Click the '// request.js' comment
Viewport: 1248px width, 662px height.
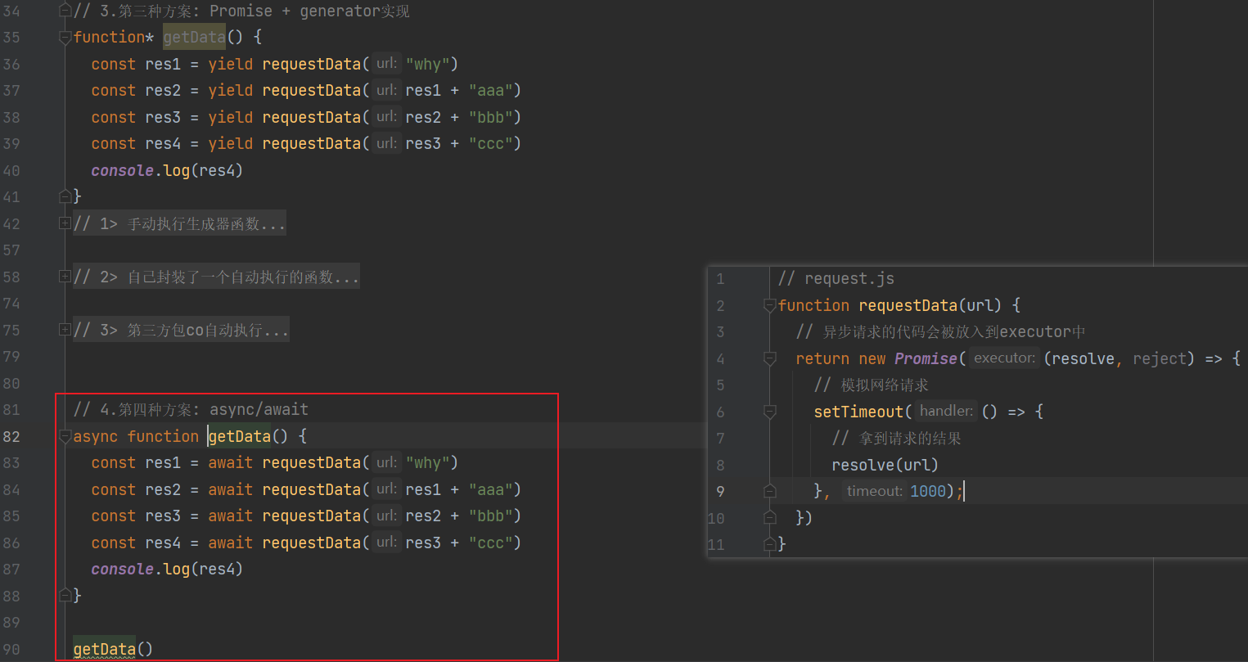(x=836, y=278)
